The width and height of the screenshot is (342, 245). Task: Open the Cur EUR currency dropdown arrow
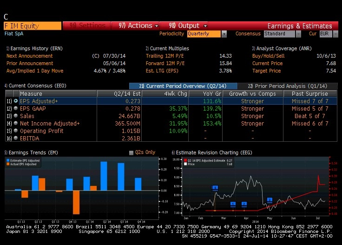pos(335,34)
